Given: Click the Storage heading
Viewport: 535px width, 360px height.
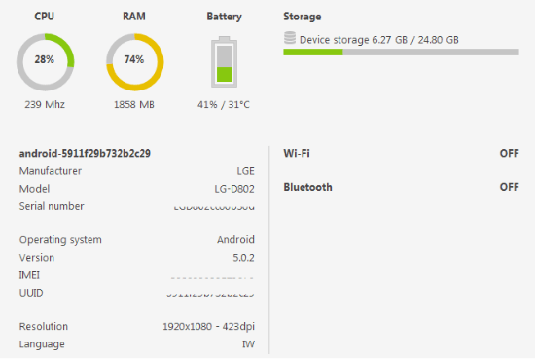Looking at the screenshot, I should 303,17.
